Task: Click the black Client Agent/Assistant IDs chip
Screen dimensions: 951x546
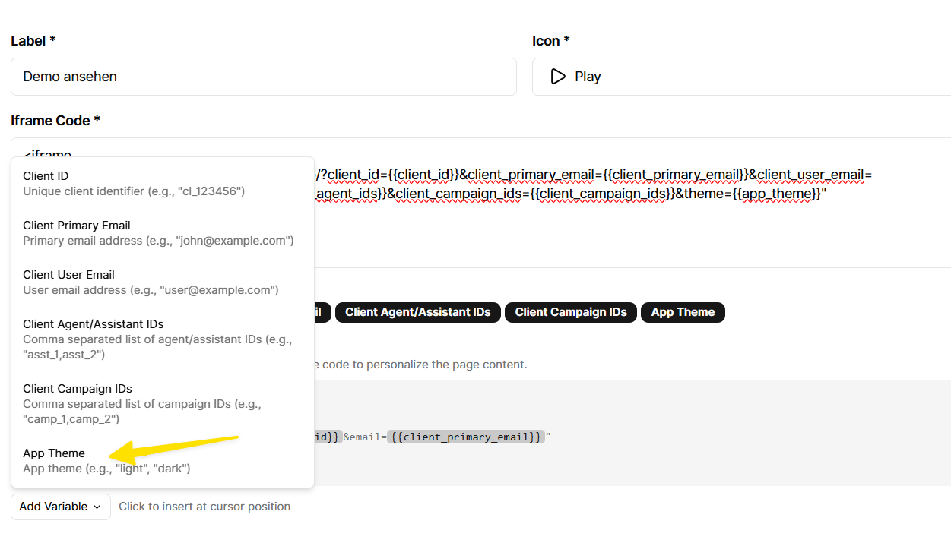Action: coord(417,312)
